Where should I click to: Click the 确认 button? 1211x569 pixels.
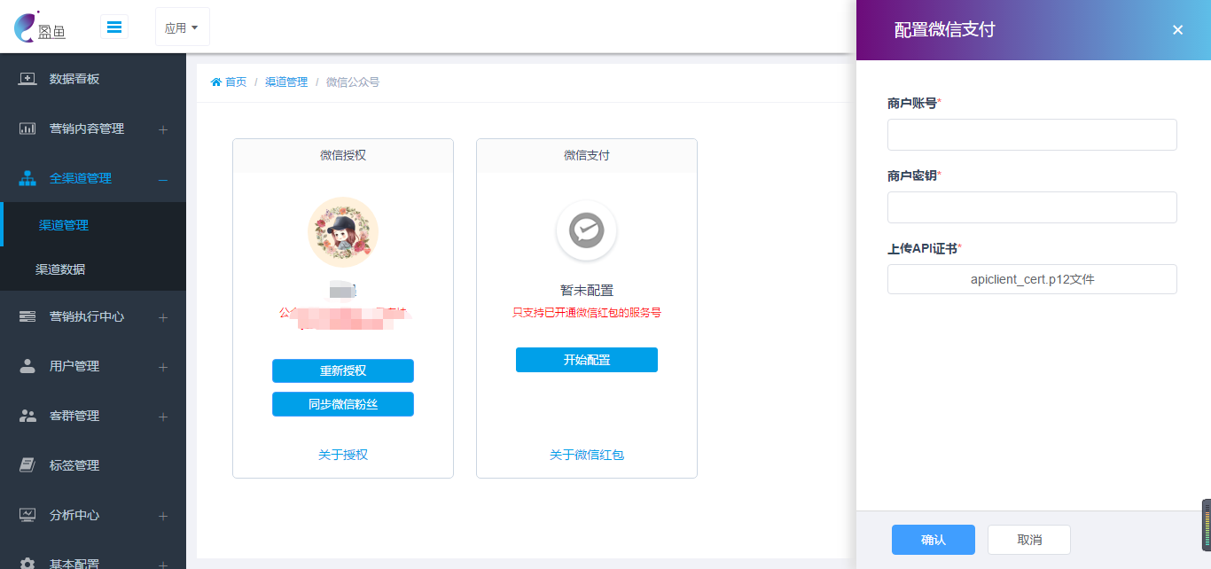pos(934,540)
